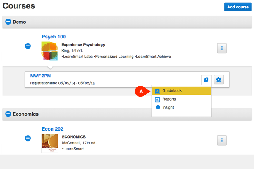
Task: Click the ECONOMICS textbook cover image
Action: pyautogui.click(x=50, y=143)
